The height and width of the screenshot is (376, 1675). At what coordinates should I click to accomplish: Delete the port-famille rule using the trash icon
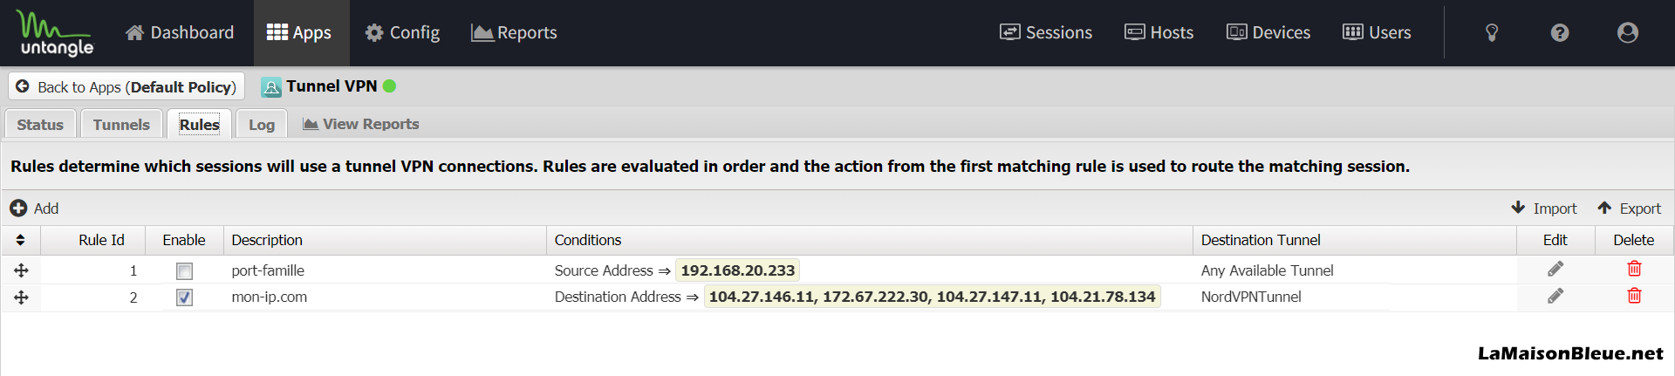(1634, 270)
